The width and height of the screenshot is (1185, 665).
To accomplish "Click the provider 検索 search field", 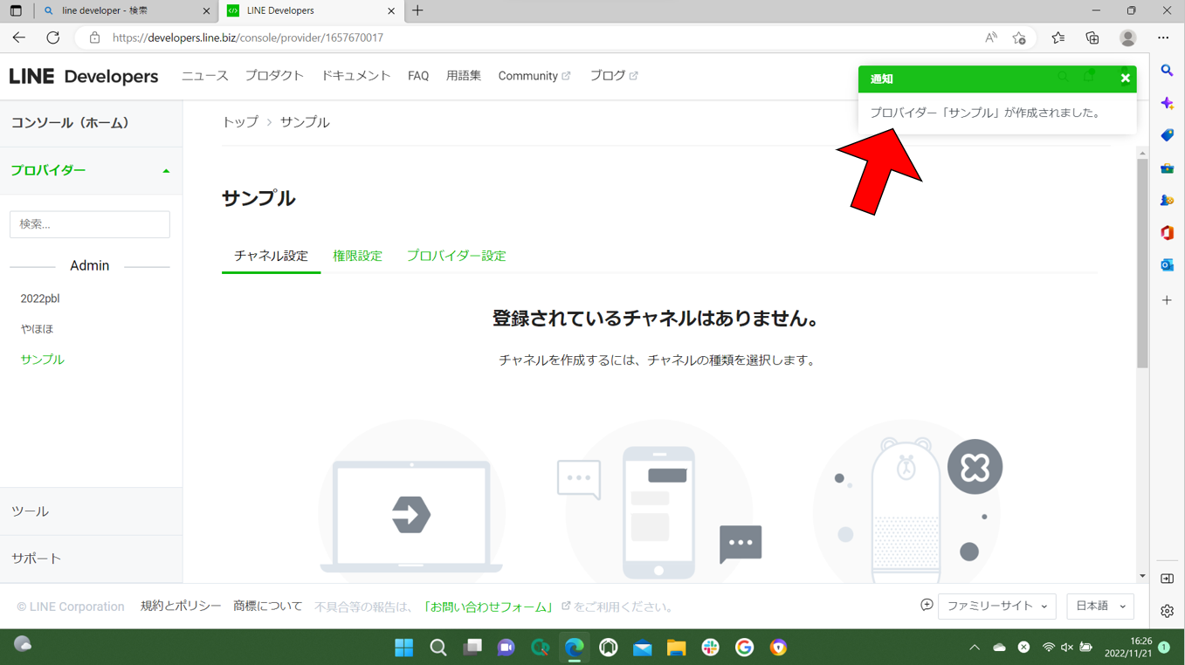I will pos(90,224).
